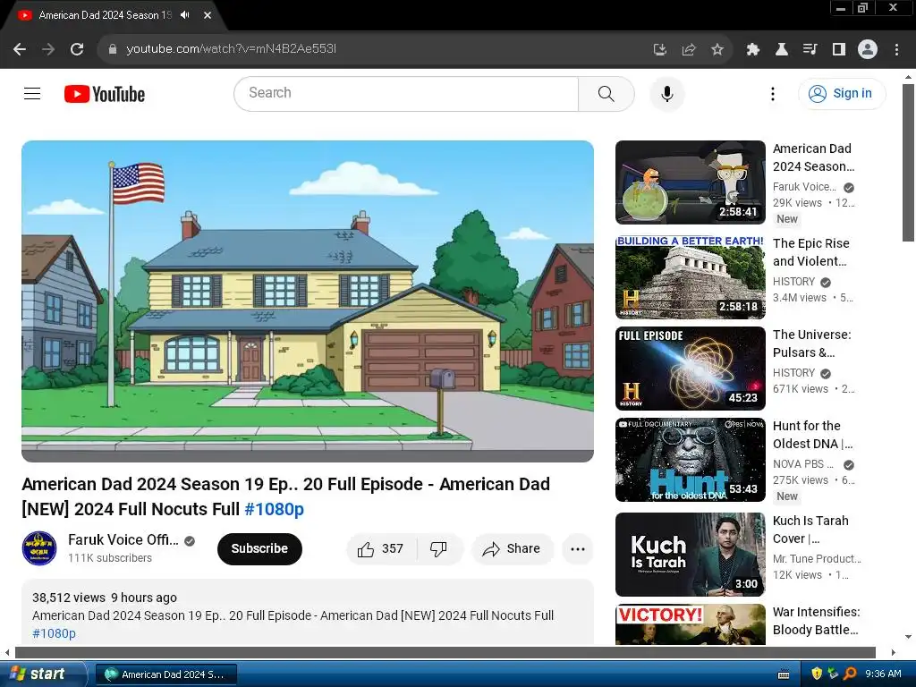Viewport: 916px width, 687px height.
Task: Open VICTORY! War Intensifies thumbnail
Action: (x=691, y=624)
